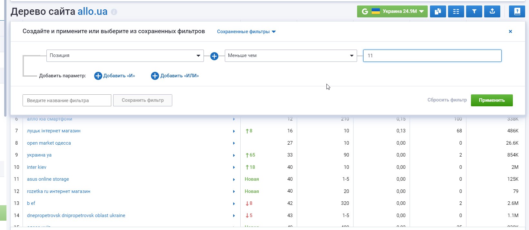Click position change ↑65 in украина уа row
Viewport: 529px width, 230px height.
point(250,155)
